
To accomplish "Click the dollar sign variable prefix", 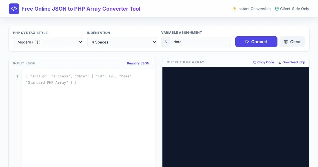I will (x=166, y=42).
